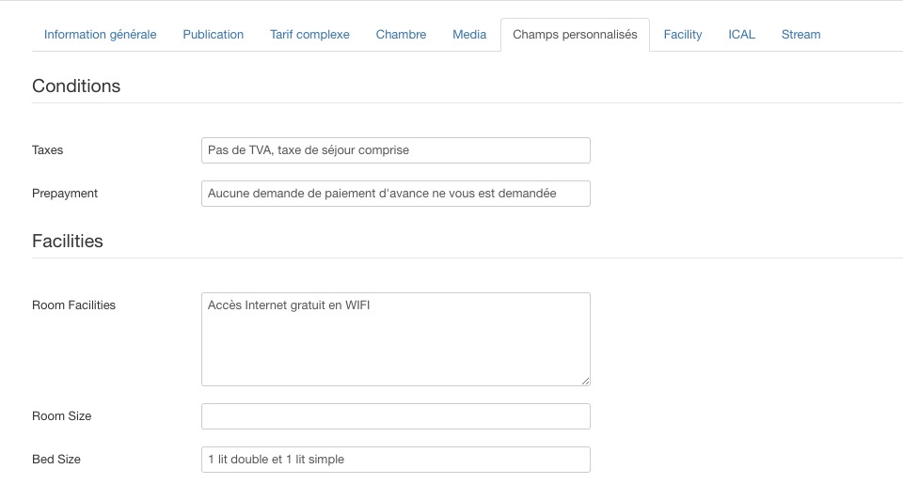Click the Prepayment field label

[x=65, y=194]
